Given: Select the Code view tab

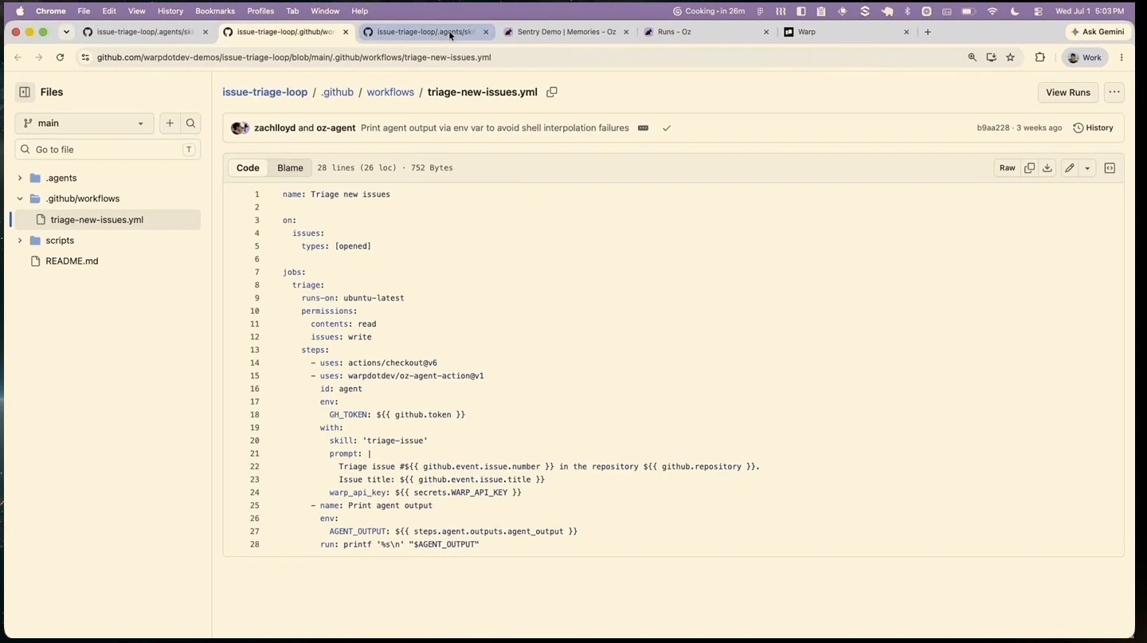Looking at the screenshot, I should tap(248, 168).
